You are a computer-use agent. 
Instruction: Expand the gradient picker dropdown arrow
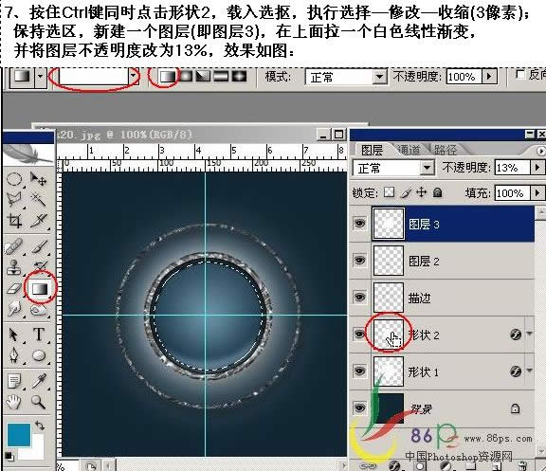133,76
